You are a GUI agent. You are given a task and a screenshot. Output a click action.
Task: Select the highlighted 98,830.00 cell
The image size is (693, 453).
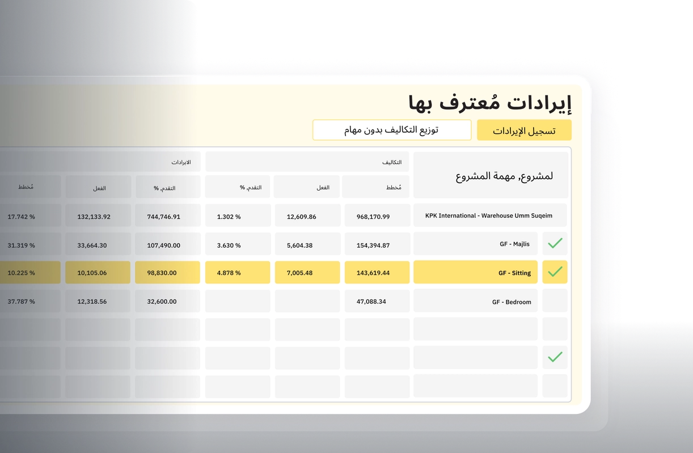click(x=167, y=272)
